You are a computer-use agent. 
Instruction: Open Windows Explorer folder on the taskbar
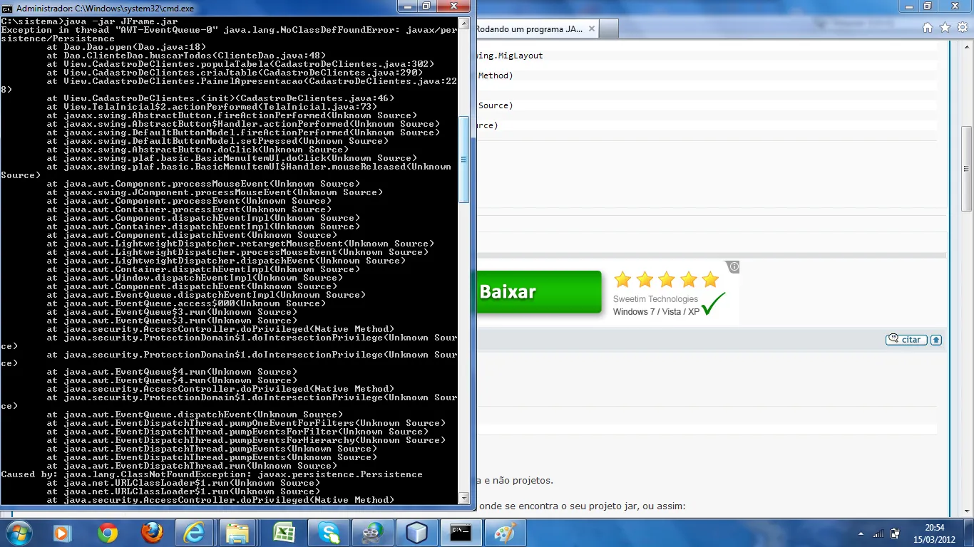point(238,532)
